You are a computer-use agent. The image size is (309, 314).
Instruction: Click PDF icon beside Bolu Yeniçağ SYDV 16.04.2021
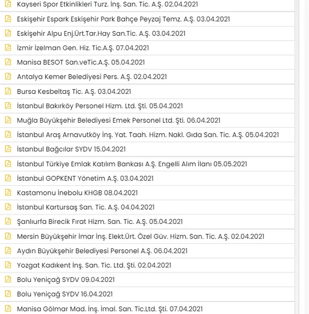(8, 294)
